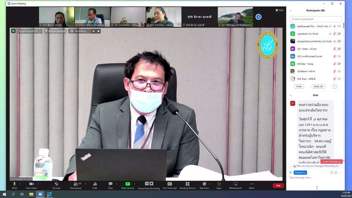Unmute participant 001 microphone icon

pos(334,49)
